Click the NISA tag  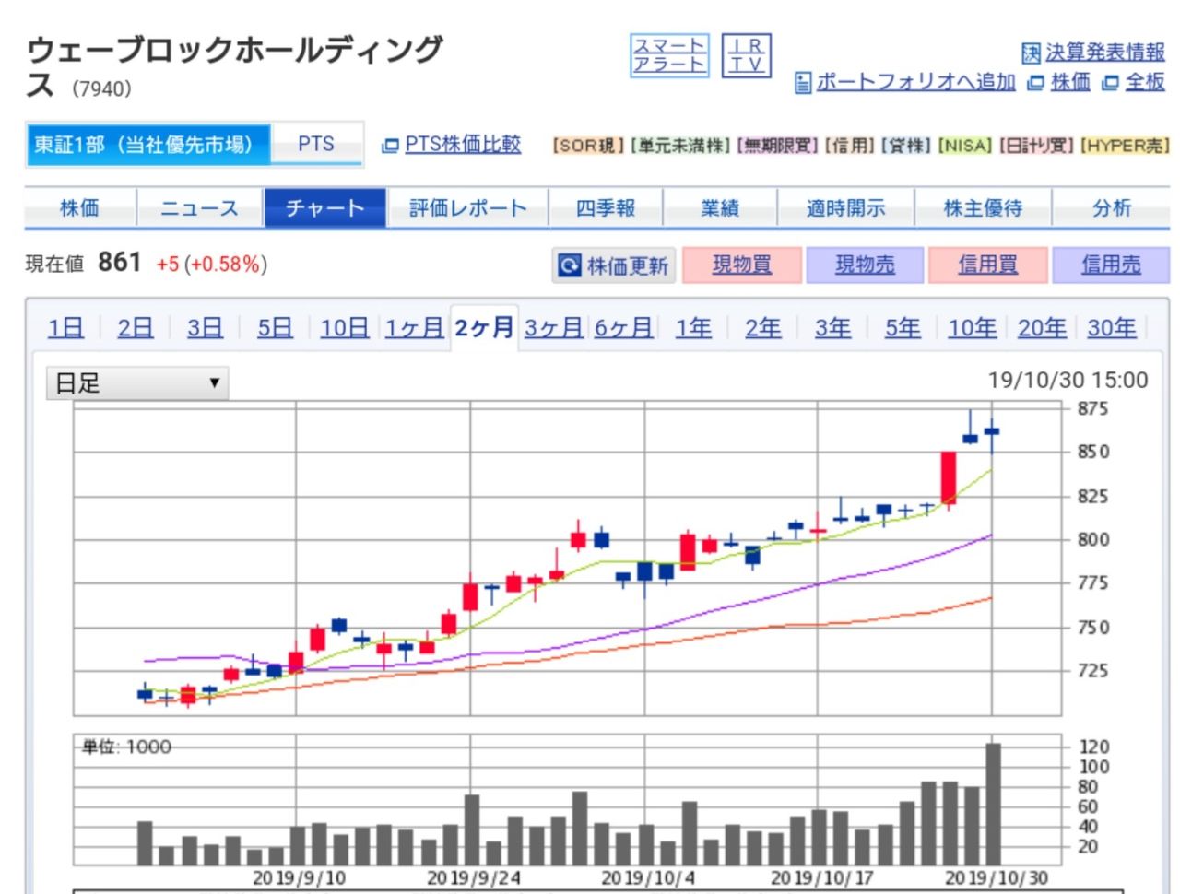coord(965,146)
